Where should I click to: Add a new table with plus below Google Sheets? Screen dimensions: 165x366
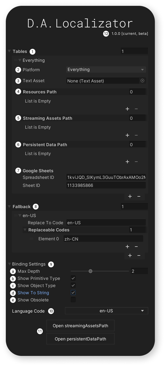(130, 197)
